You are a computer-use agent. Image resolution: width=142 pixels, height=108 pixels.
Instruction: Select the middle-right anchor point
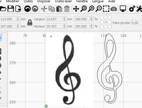(109, 22)
